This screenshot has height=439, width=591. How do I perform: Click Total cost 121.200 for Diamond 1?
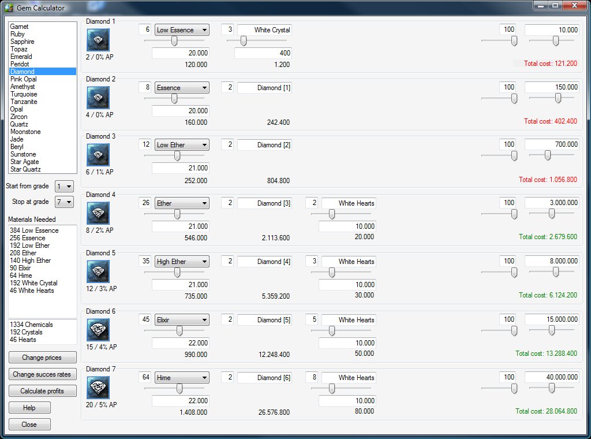[550, 64]
